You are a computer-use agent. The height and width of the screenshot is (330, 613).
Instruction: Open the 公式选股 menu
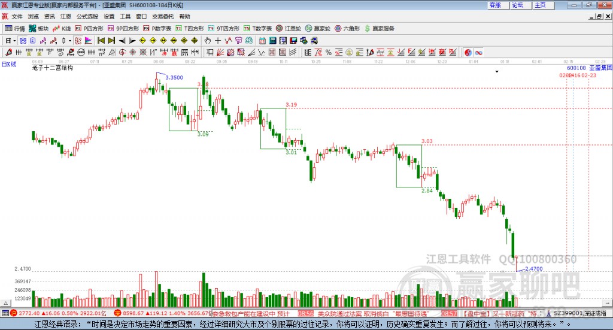(x=87, y=16)
